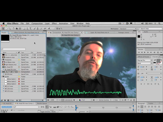
Task: Click the gray fill color swatch
Action: pos(158,61)
